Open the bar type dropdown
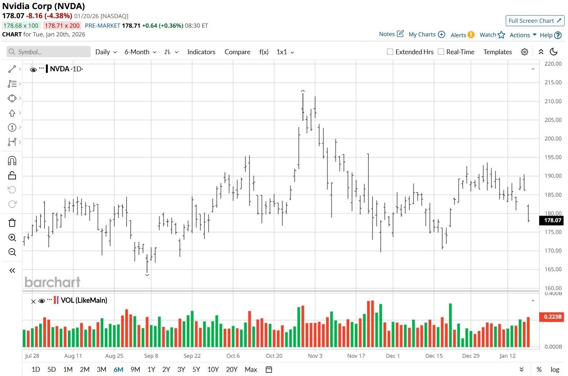 pyautogui.click(x=171, y=52)
